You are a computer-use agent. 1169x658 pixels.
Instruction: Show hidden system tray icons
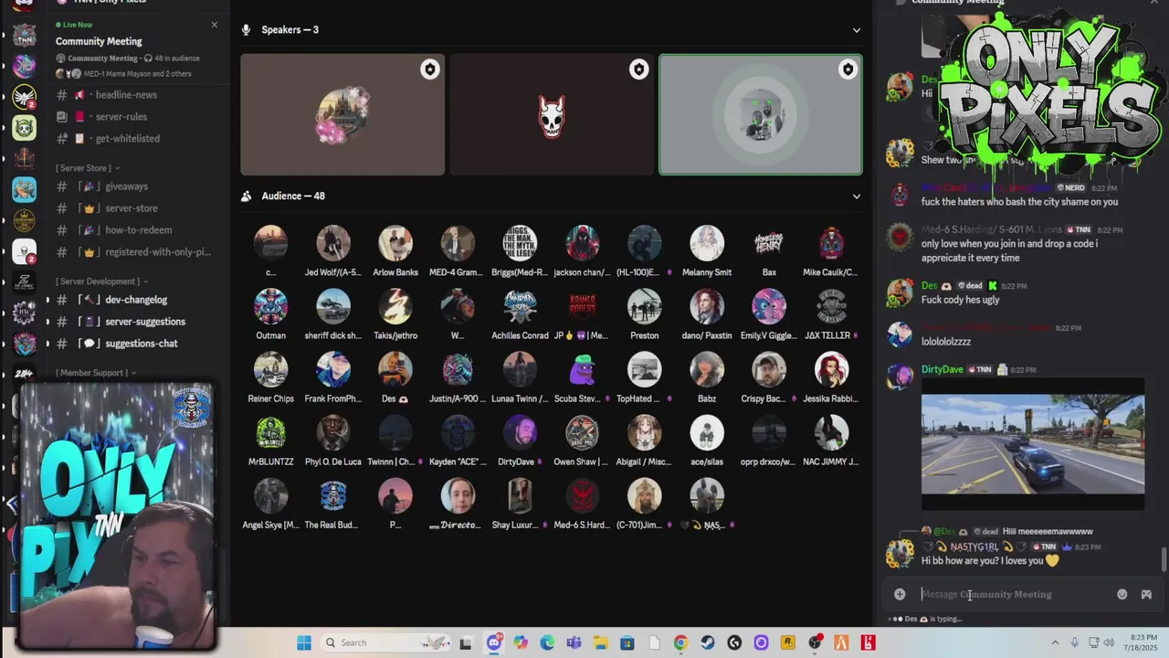(x=1055, y=642)
